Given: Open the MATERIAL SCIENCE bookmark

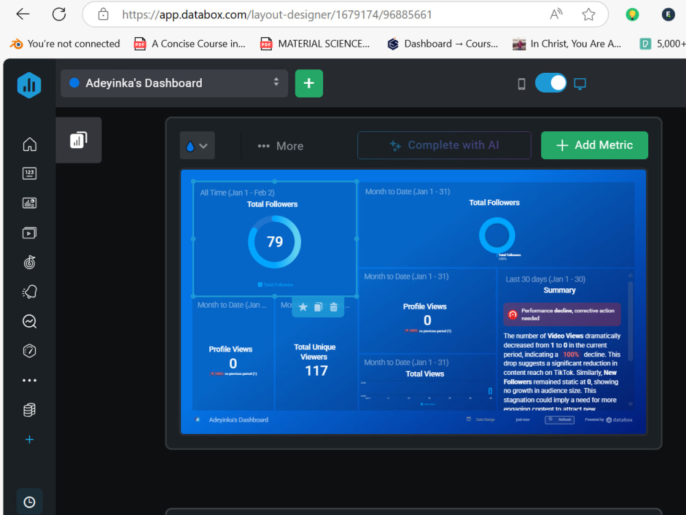Looking at the screenshot, I should click(x=315, y=43).
